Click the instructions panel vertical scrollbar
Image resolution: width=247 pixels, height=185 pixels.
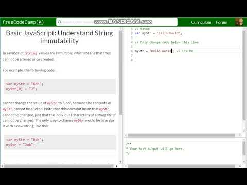click(x=120, y=72)
